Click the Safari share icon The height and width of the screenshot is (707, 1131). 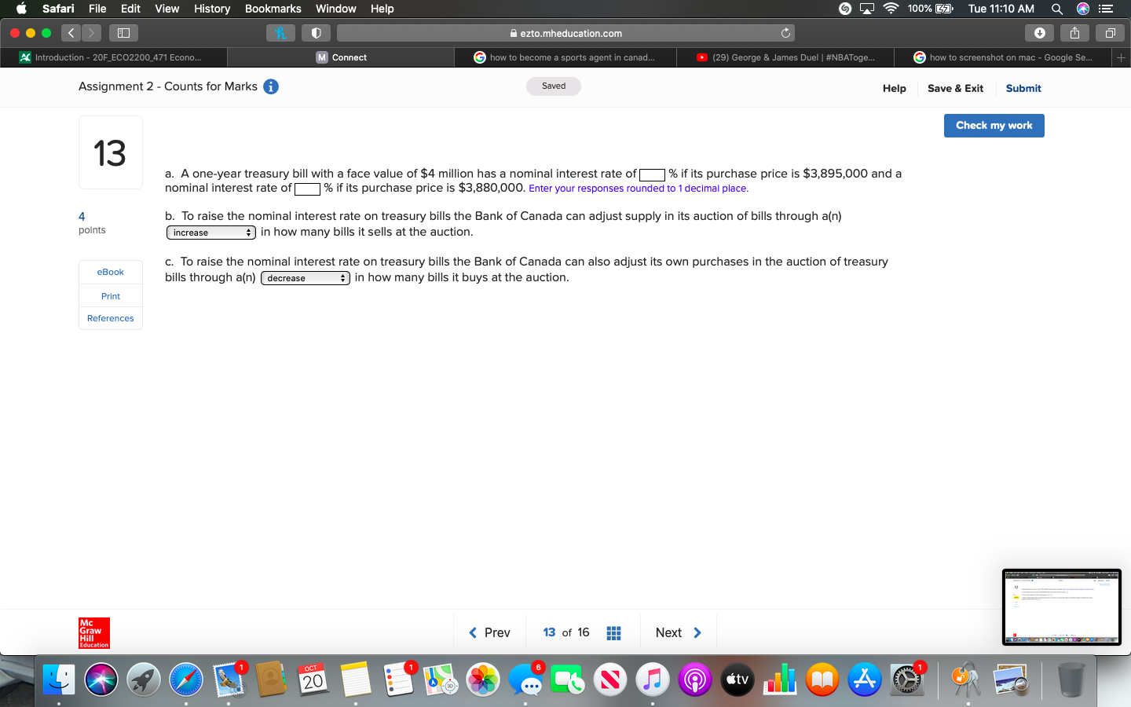point(1074,33)
